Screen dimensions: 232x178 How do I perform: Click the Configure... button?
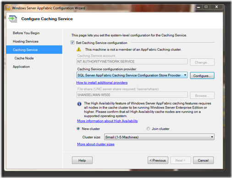(x=202, y=76)
